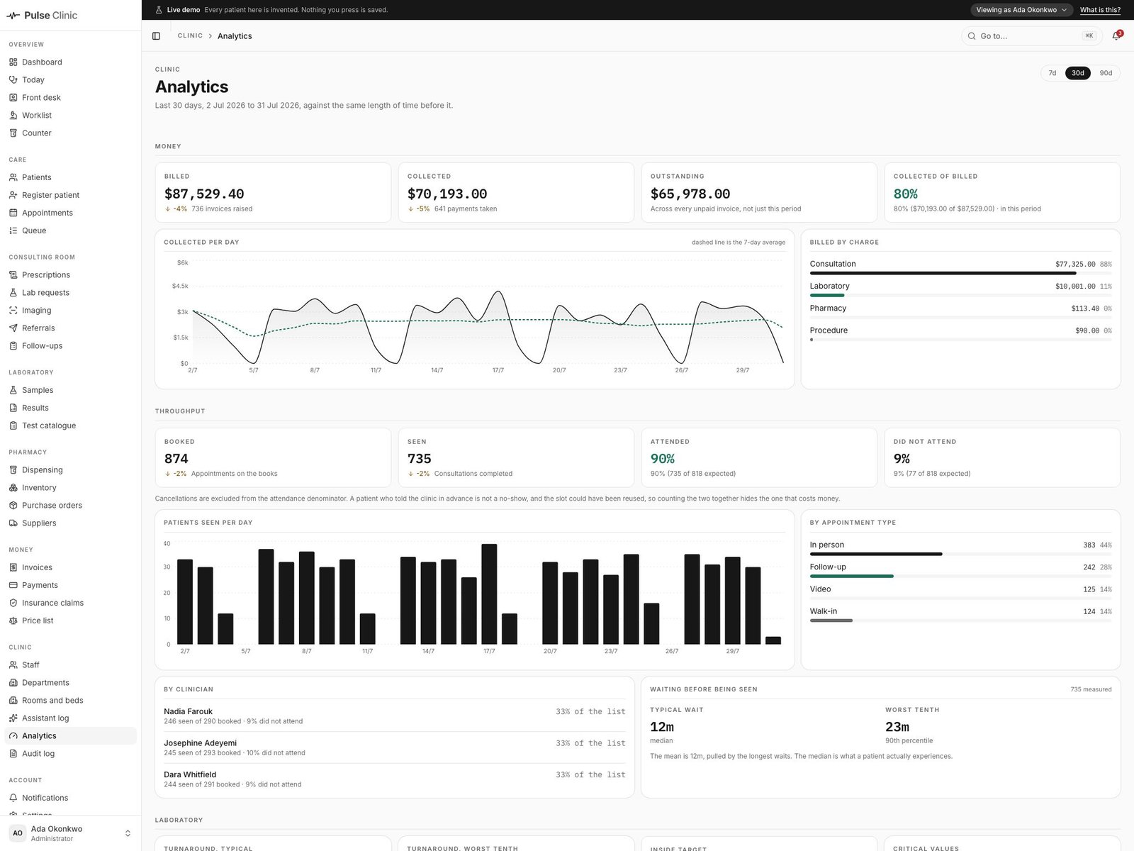Image resolution: width=1134 pixels, height=851 pixels.
Task: Click the What is this? link
Action: coord(1100,10)
